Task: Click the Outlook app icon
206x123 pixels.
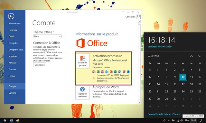Action: 107,72
